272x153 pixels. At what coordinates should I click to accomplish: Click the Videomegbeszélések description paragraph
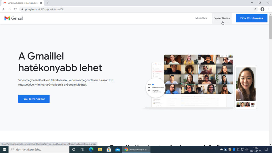(x=66, y=82)
